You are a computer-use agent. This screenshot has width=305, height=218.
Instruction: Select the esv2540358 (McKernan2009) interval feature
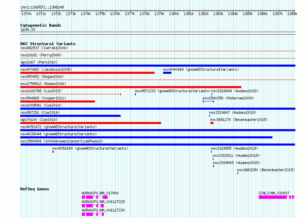208,101
